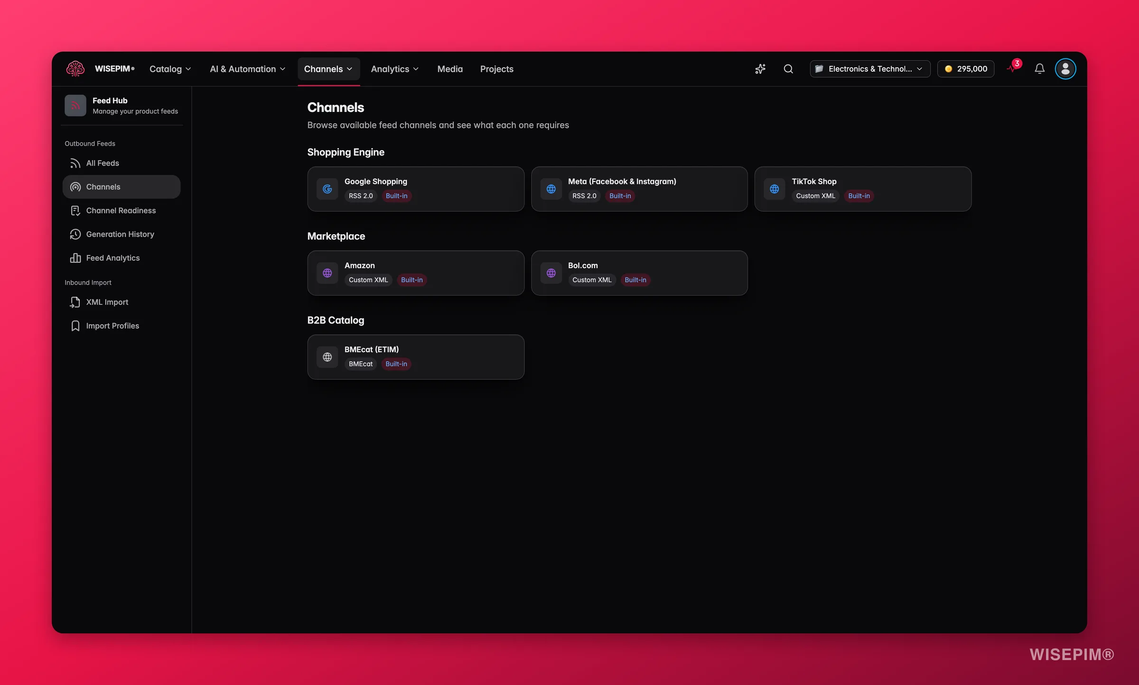The height and width of the screenshot is (685, 1139).
Task: Click Built-in tag on TikTok Shop
Action: click(x=859, y=196)
